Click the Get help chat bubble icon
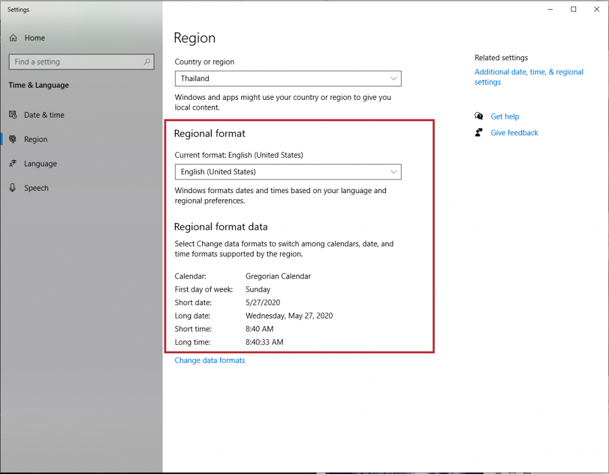The image size is (609, 474). coord(479,116)
